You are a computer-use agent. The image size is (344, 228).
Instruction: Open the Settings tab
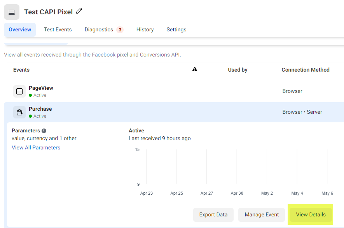pyautogui.click(x=176, y=29)
